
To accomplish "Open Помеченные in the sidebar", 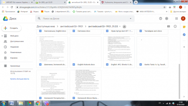I will [16, 52].
